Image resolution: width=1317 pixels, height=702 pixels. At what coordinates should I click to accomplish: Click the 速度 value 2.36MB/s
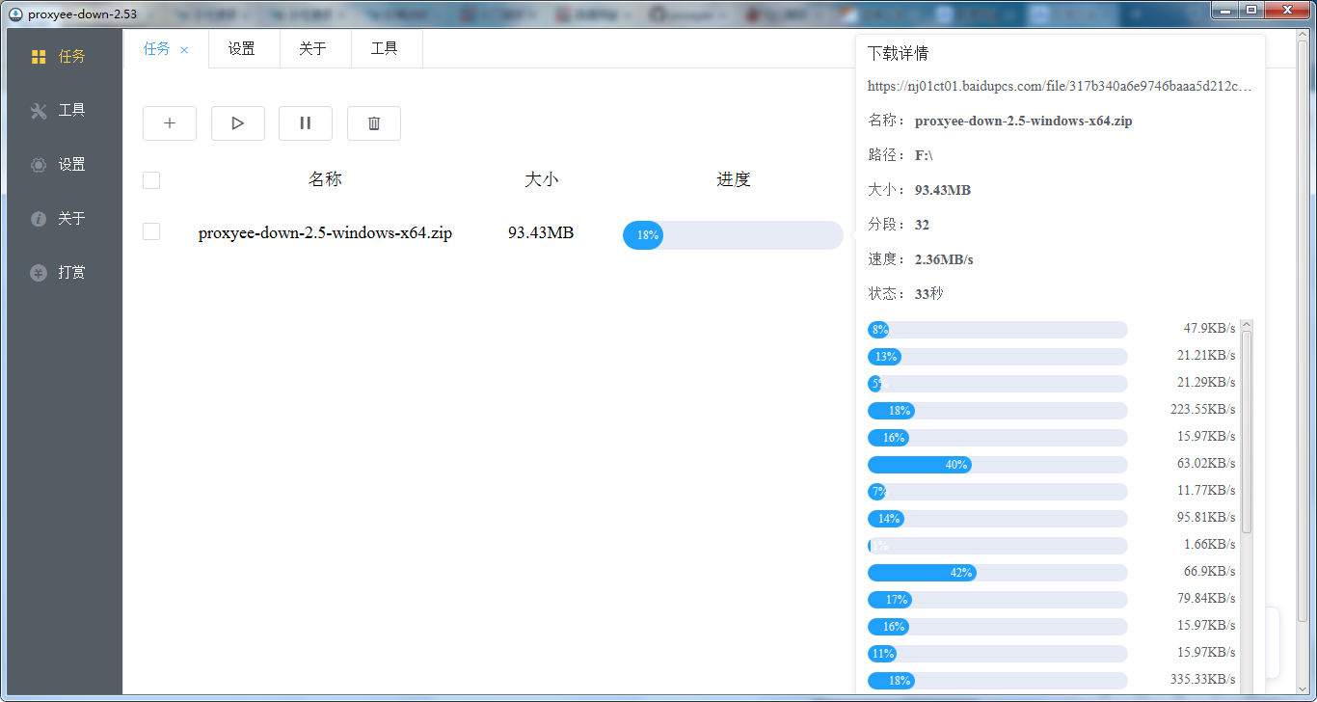tap(944, 259)
